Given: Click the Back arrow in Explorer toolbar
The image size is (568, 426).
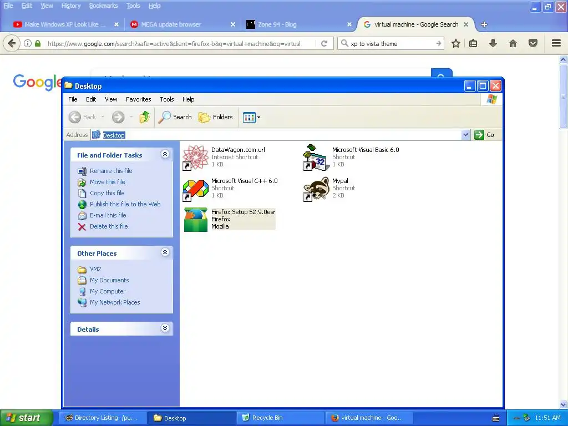Looking at the screenshot, I should pyautogui.click(x=75, y=117).
